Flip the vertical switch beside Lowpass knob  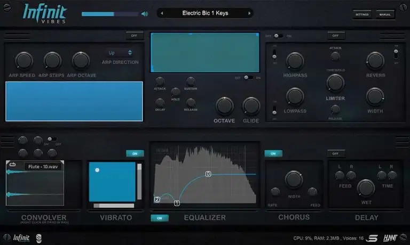(x=274, y=110)
